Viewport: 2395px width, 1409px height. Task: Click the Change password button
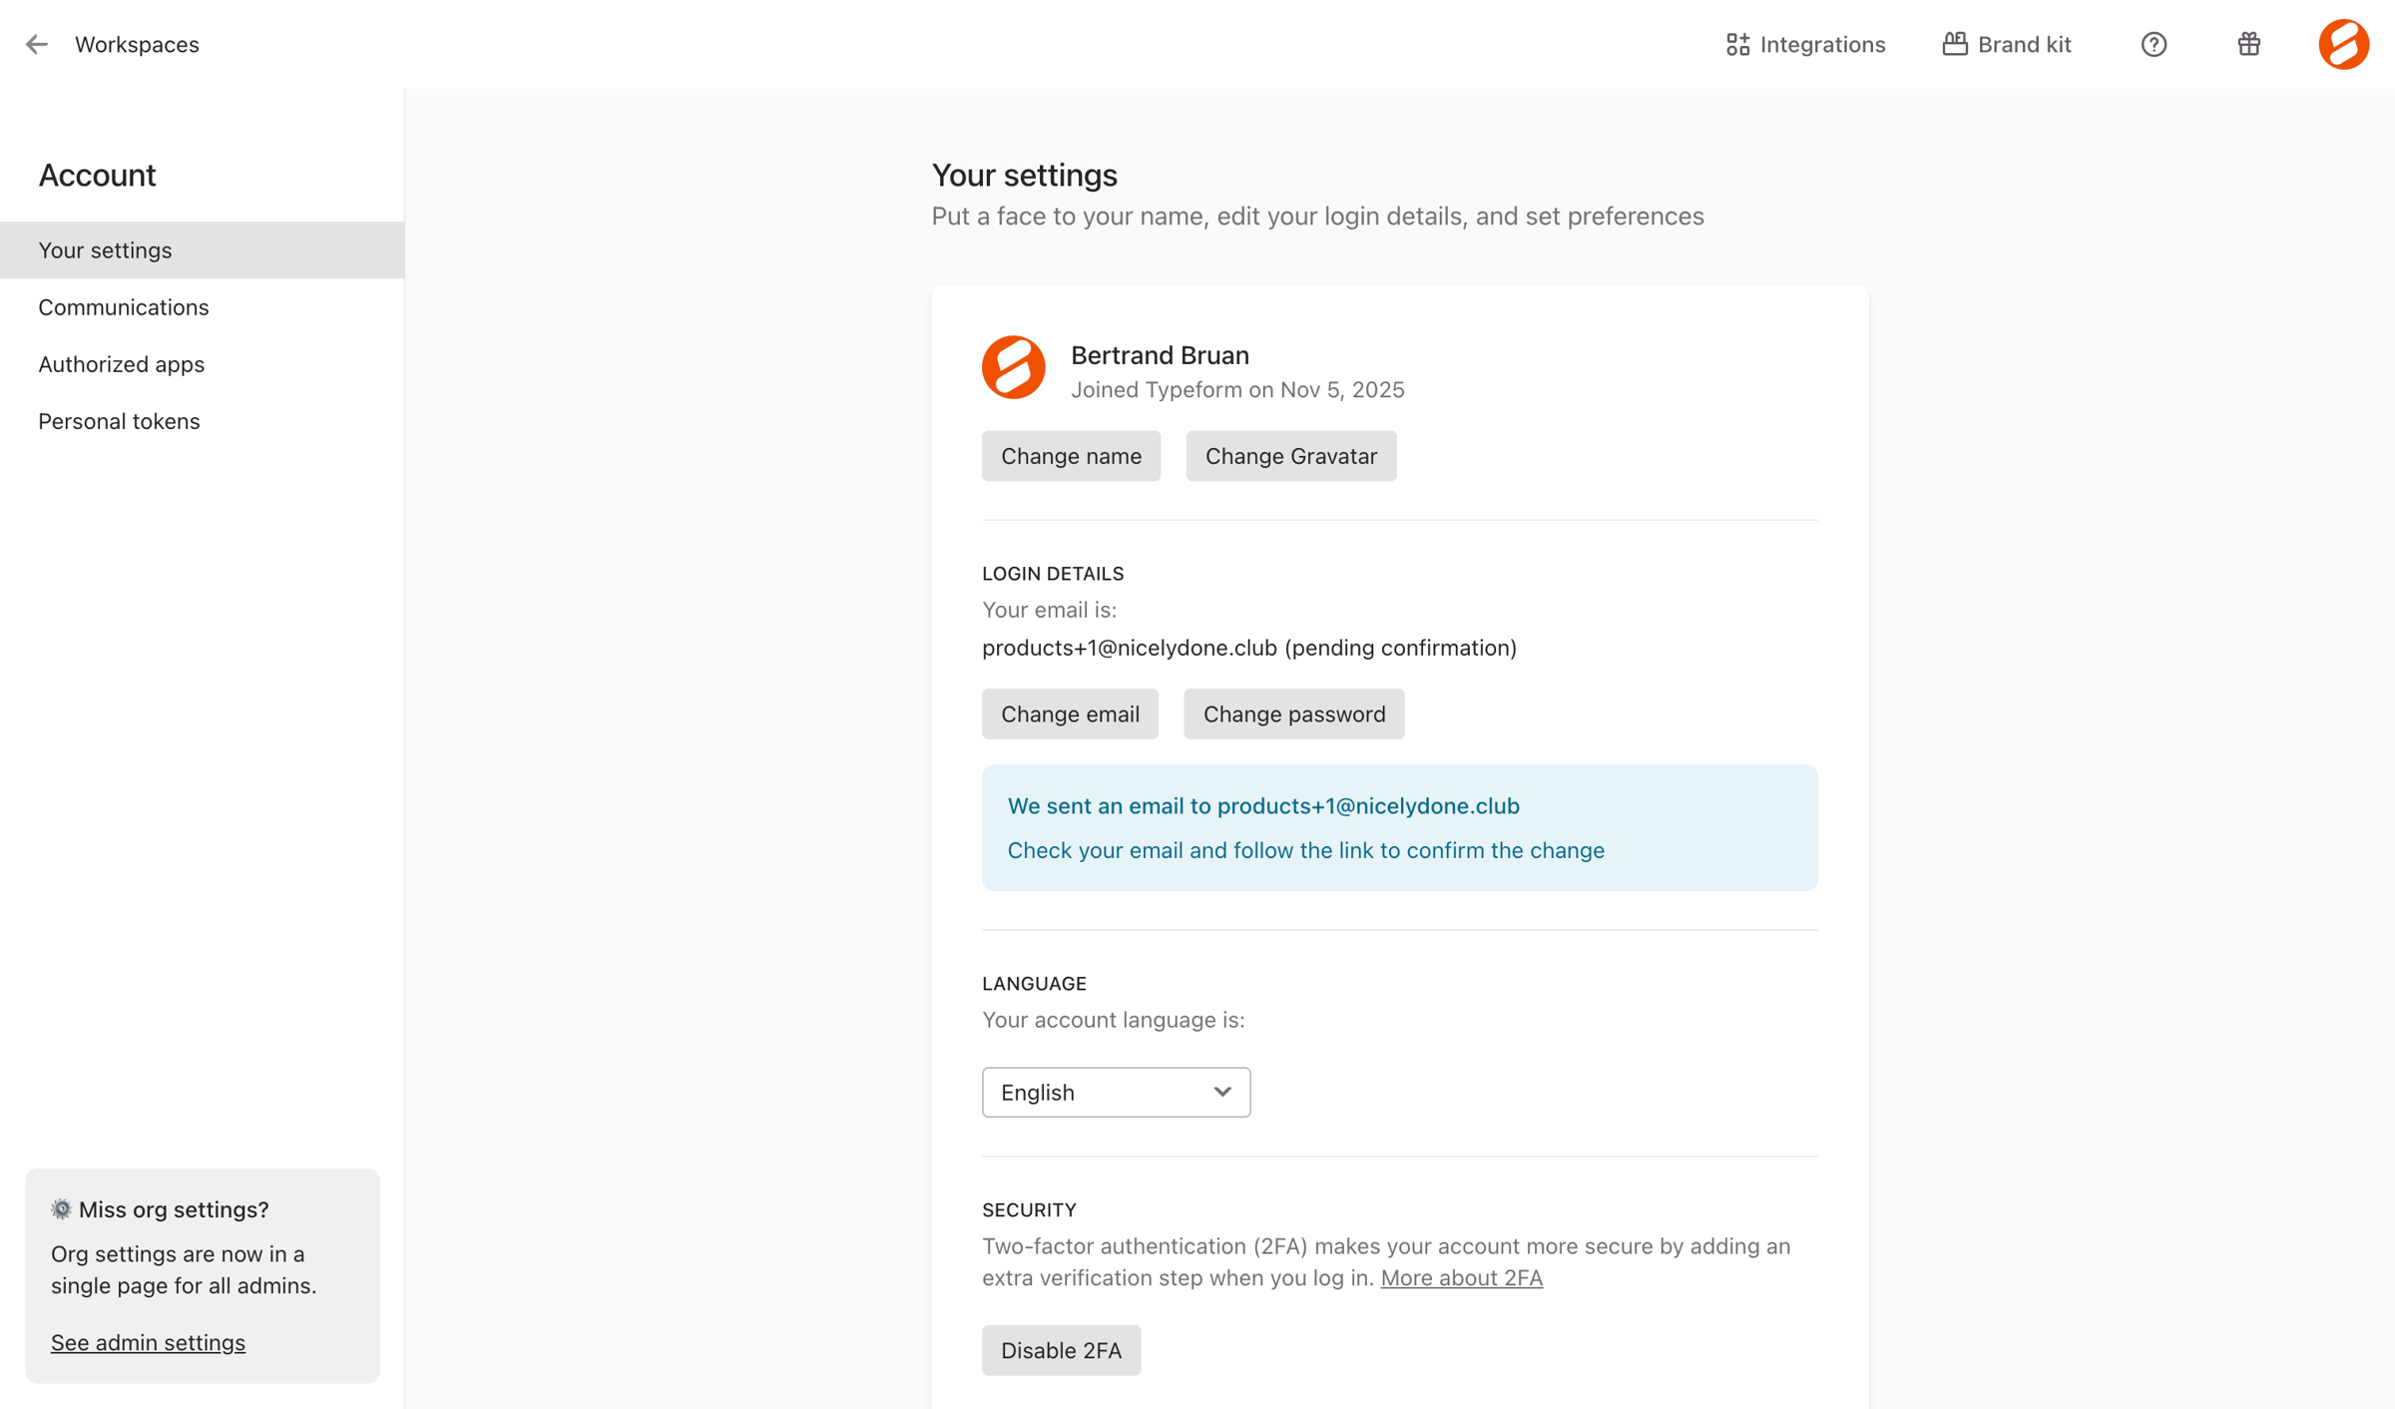coord(1293,713)
